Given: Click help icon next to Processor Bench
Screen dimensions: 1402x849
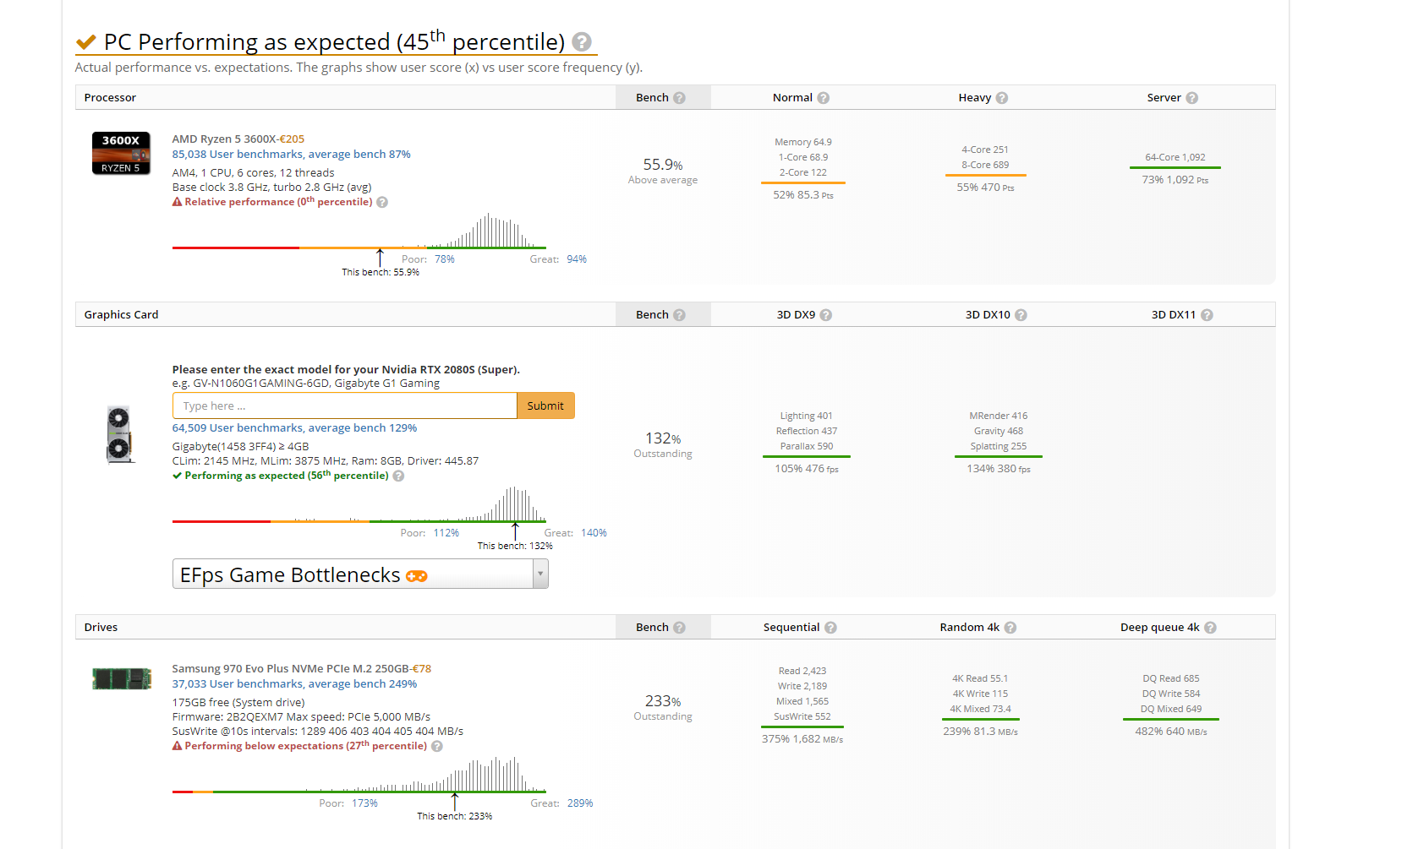Looking at the screenshot, I should (679, 98).
